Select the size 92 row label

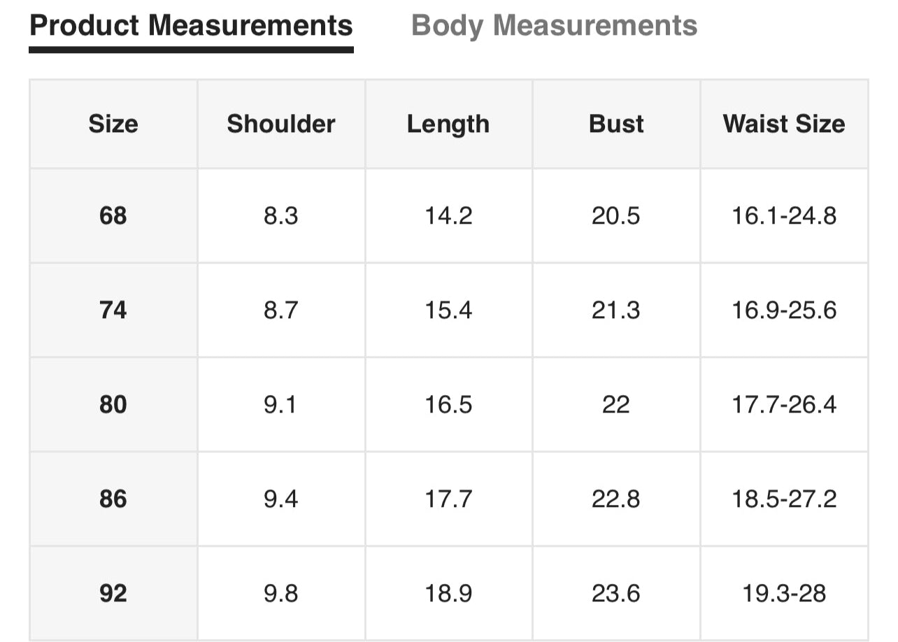tap(113, 593)
